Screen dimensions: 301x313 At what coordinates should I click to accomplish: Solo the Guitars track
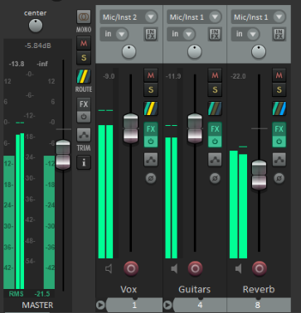215,89
